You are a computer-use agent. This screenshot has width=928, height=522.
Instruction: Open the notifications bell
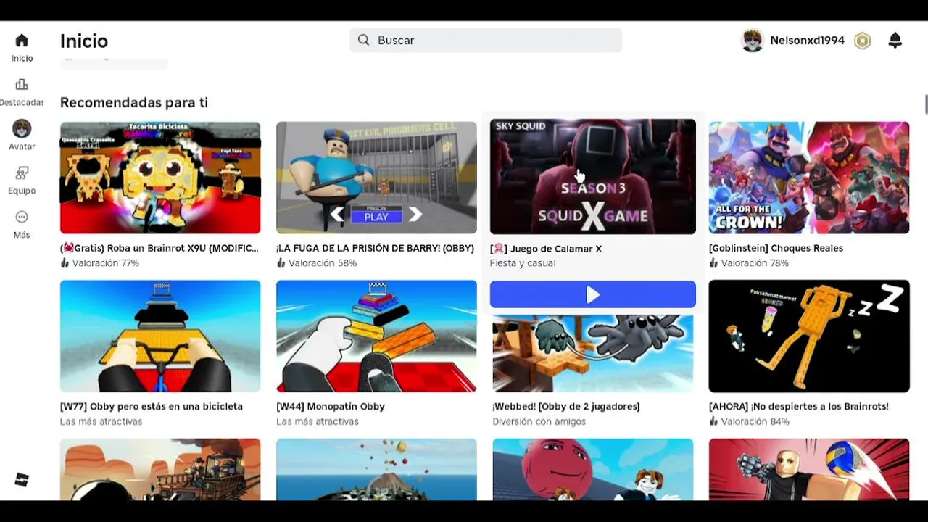pyautogui.click(x=895, y=41)
